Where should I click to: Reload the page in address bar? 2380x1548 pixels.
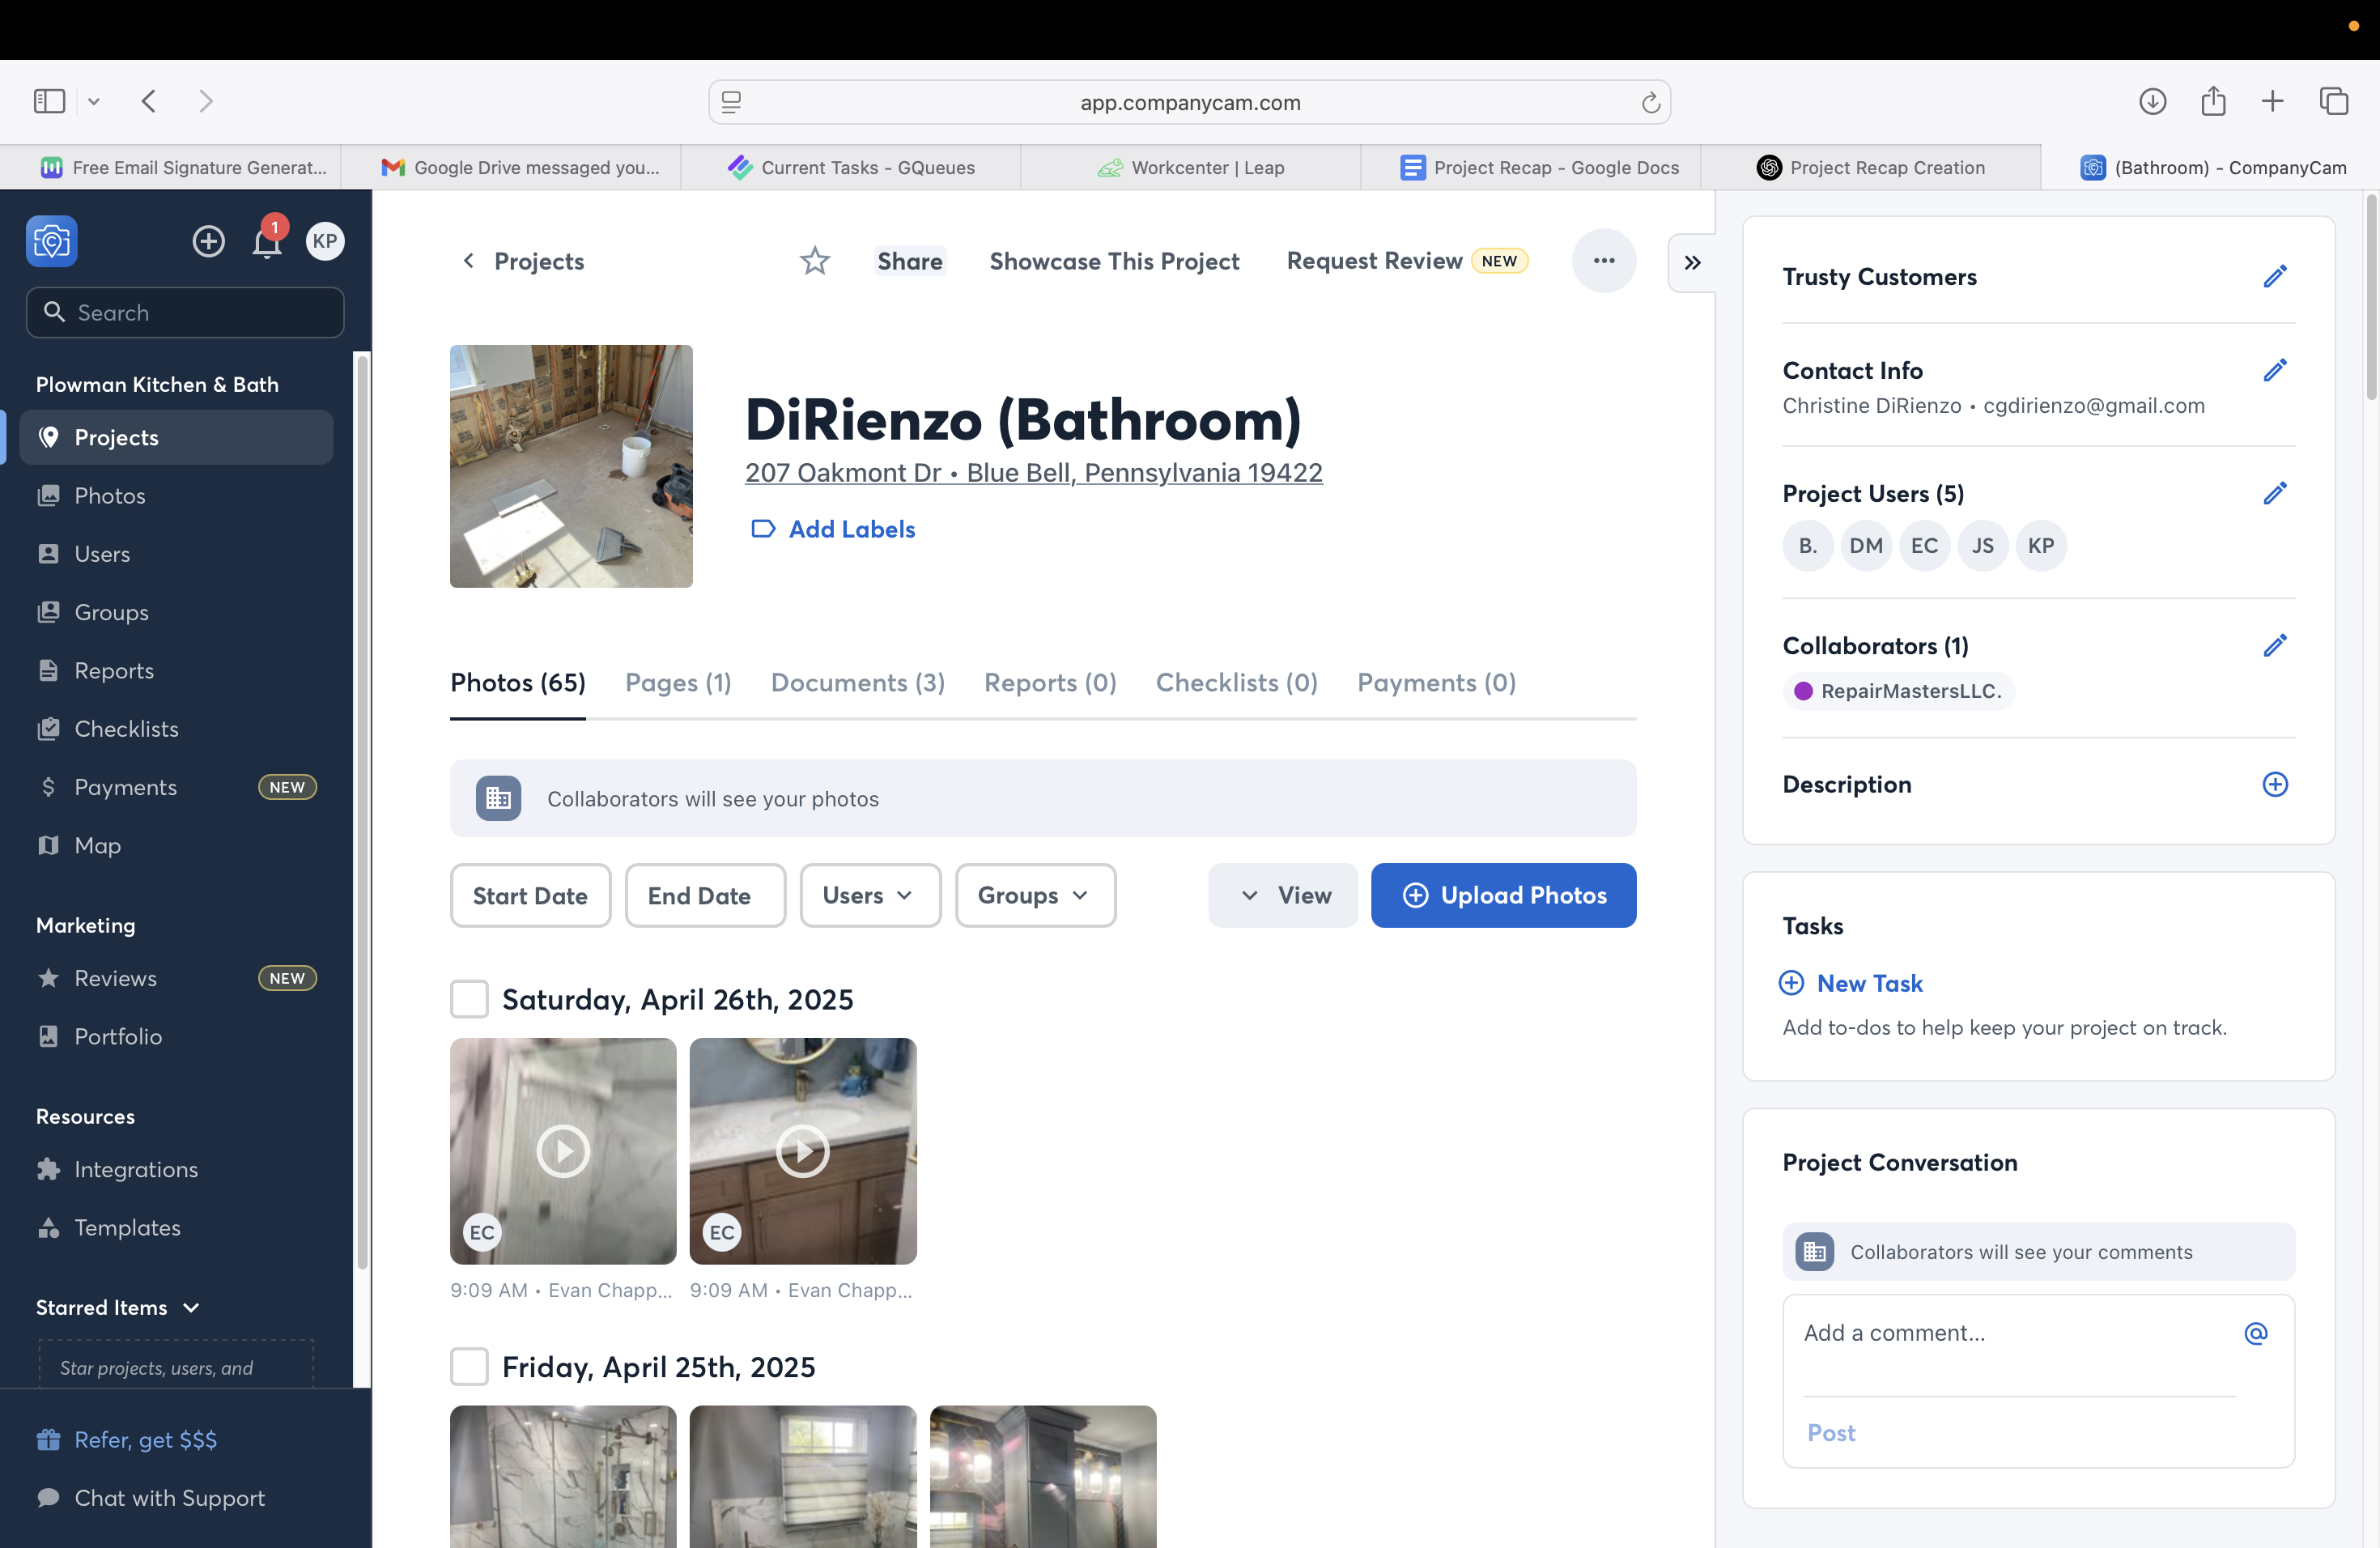[x=1651, y=102]
